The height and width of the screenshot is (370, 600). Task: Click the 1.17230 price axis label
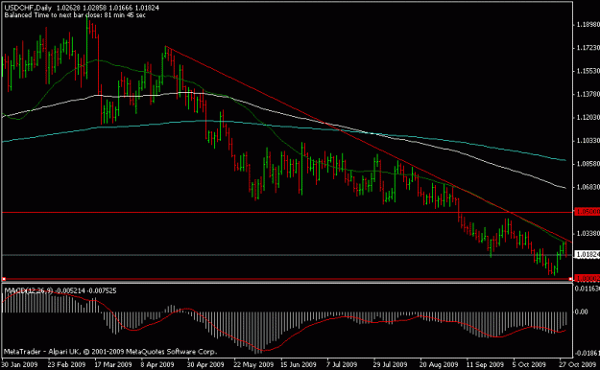(588, 48)
